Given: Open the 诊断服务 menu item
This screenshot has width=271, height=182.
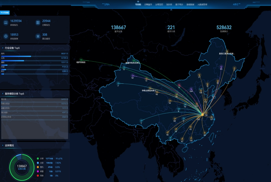Looking at the screenshot, I should point(148,5).
